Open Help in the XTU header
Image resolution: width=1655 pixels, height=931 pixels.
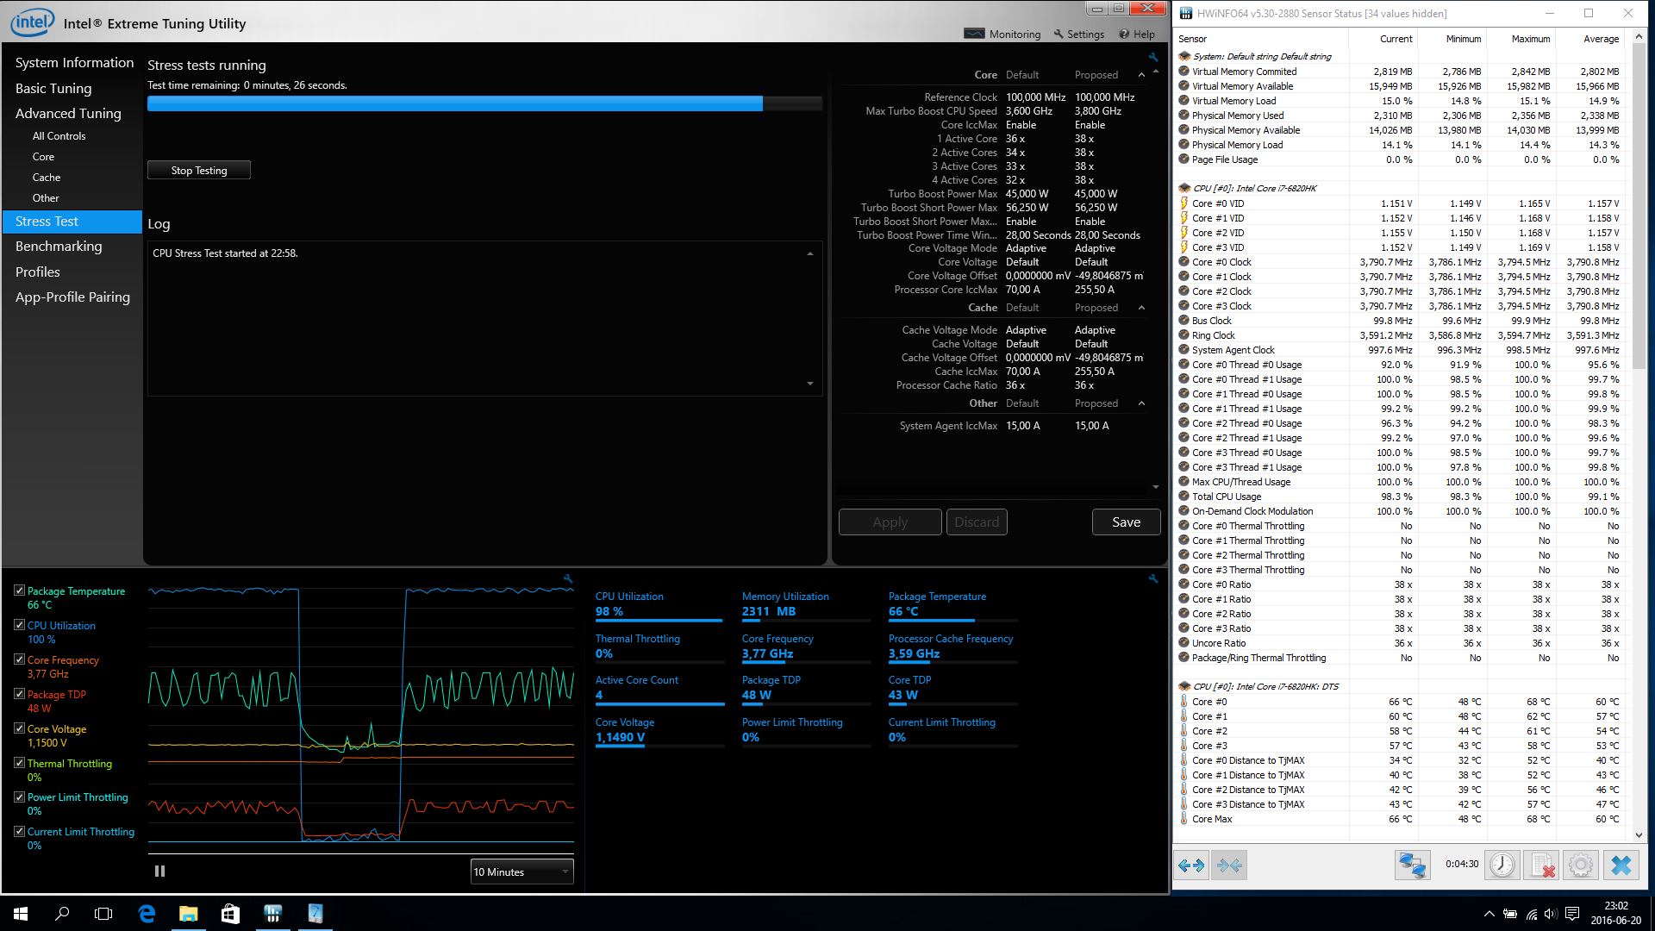1137,34
